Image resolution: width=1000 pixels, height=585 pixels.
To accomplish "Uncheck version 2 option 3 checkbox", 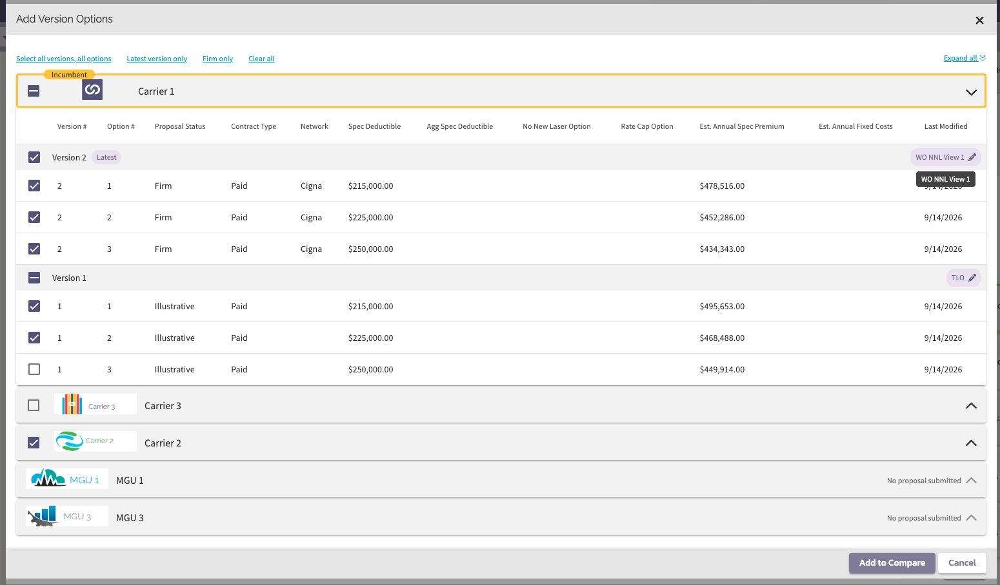I will tap(34, 249).
